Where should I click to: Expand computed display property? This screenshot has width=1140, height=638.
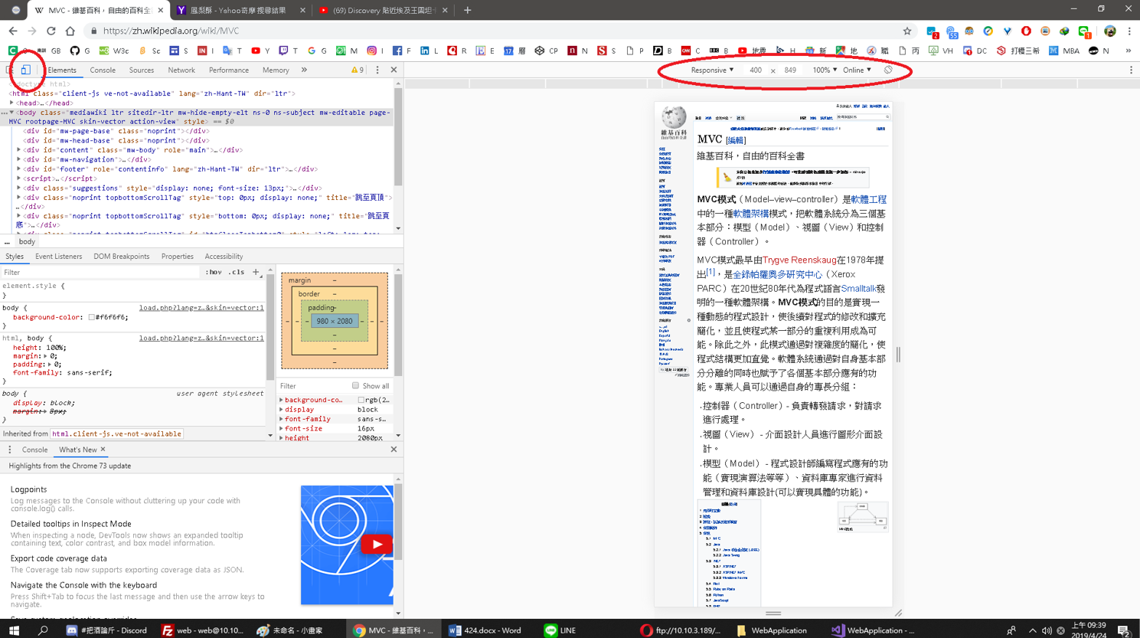pos(282,409)
